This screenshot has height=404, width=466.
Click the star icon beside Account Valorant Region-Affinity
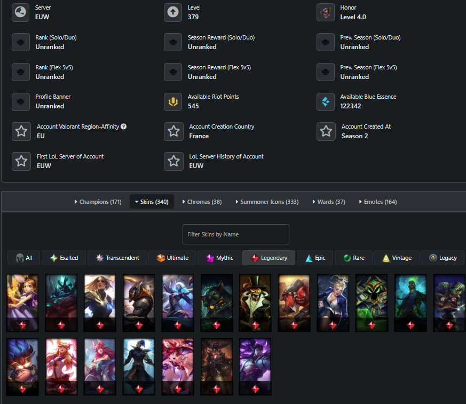pyautogui.click(x=21, y=131)
